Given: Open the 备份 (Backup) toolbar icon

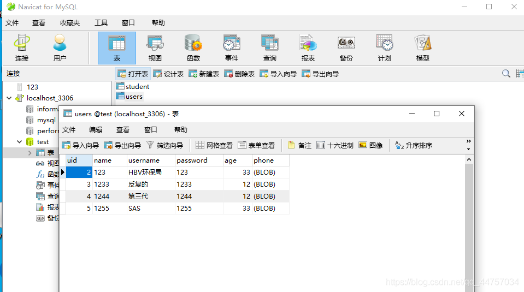Looking at the screenshot, I should tap(346, 48).
